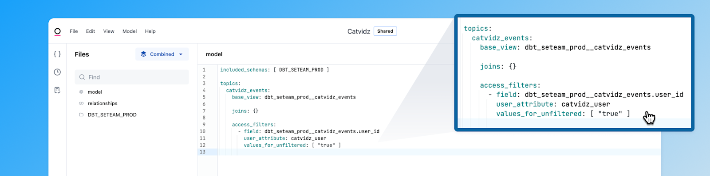Click the Shared badge
The width and height of the screenshot is (710, 176).
coord(385,31)
